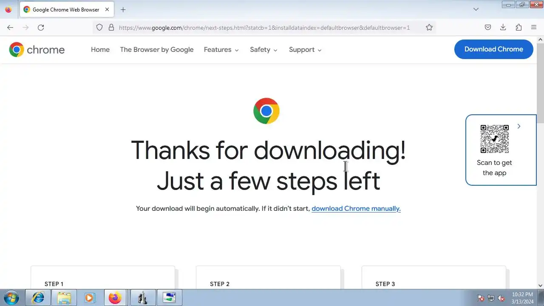The height and width of the screenshot is (306, 544).
Task: Expand the Features menu
Action: tap(221, 50)
